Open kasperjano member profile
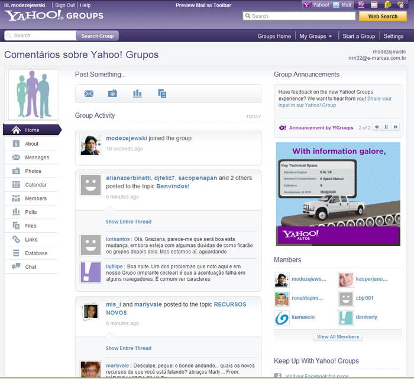This screenshot has width=414, height=379. click(371, 279)
